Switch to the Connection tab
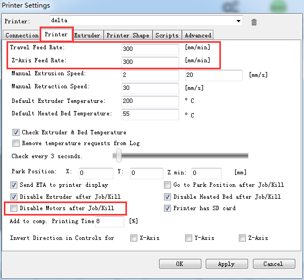Viewport: 304px width, 280px height. [x=22, y=35]
